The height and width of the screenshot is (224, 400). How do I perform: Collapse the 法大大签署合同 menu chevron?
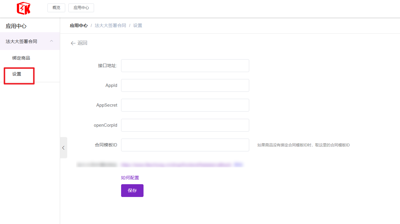(52, 41)
